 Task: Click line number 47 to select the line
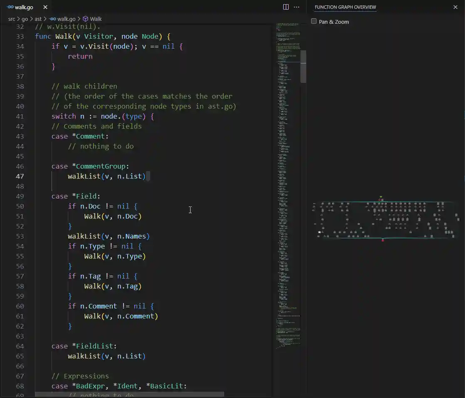pos(20,176)
